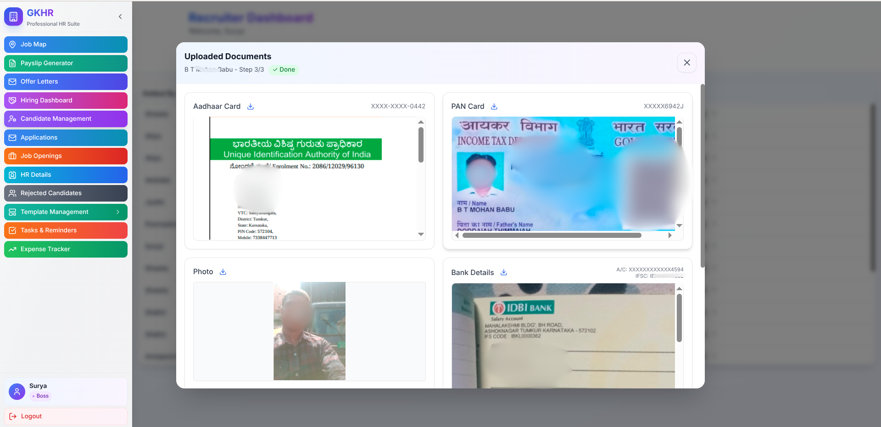This screenshot has height=427, width=881.
Task: Download the Bank Details document
Action: point(503,272)
